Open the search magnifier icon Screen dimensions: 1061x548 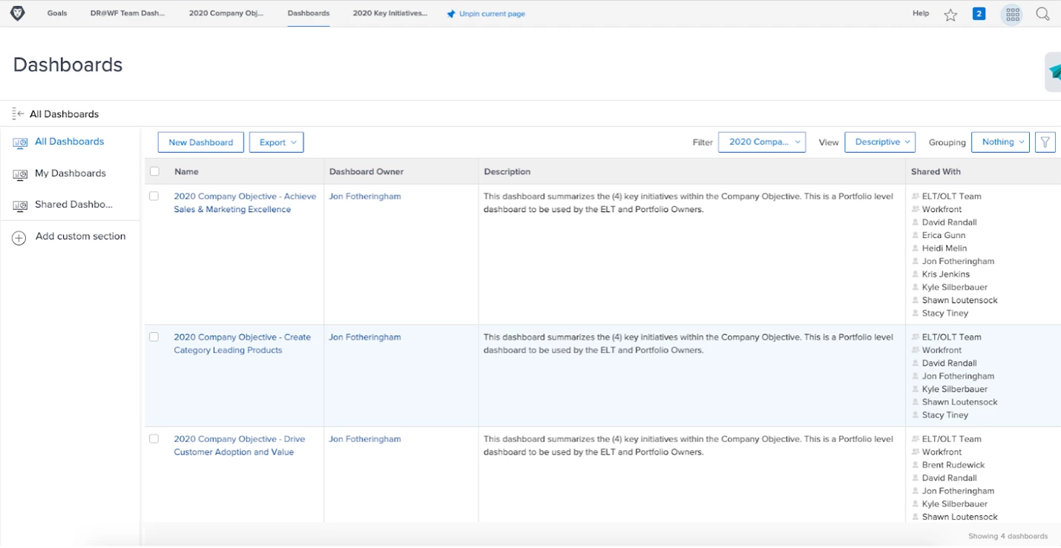(x=1042, y=14)
